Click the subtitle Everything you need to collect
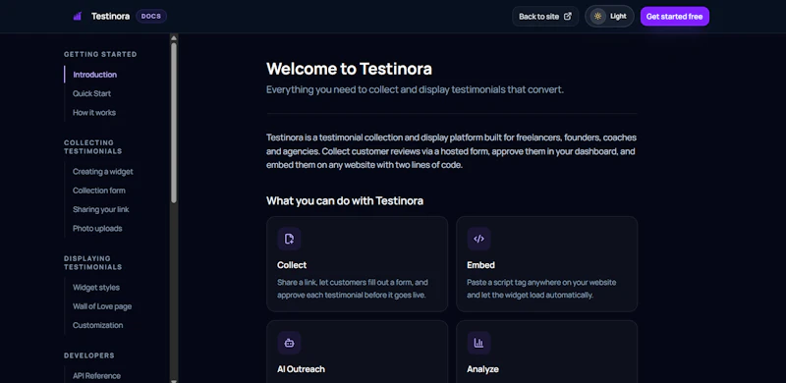The image size is (786, 383). [415, 90]
